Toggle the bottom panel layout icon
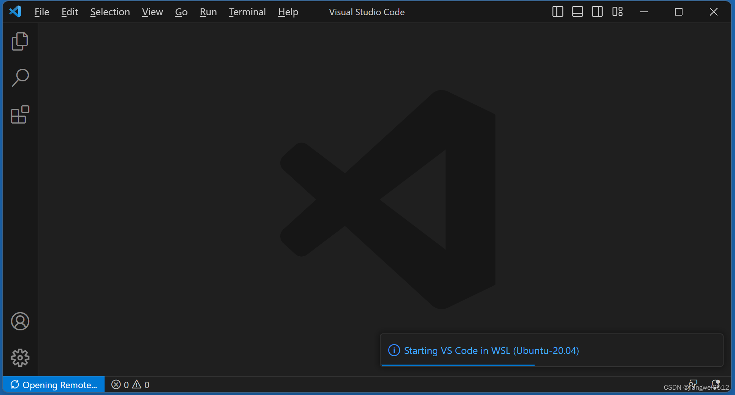Image resolution: width=735 pixels, height=395 pixels. click(x=577, y=12)
